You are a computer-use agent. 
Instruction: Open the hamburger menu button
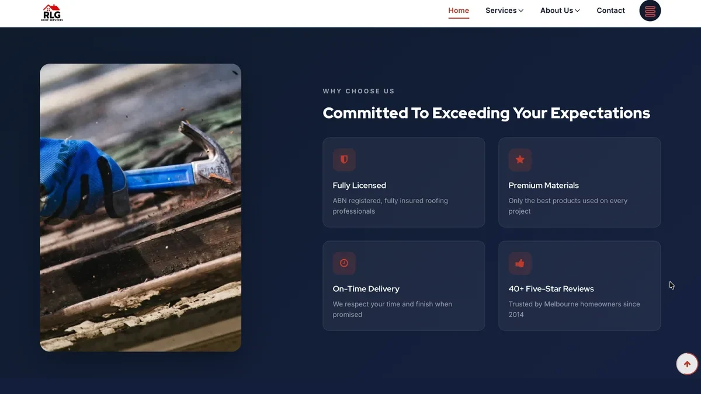[650, 11]
